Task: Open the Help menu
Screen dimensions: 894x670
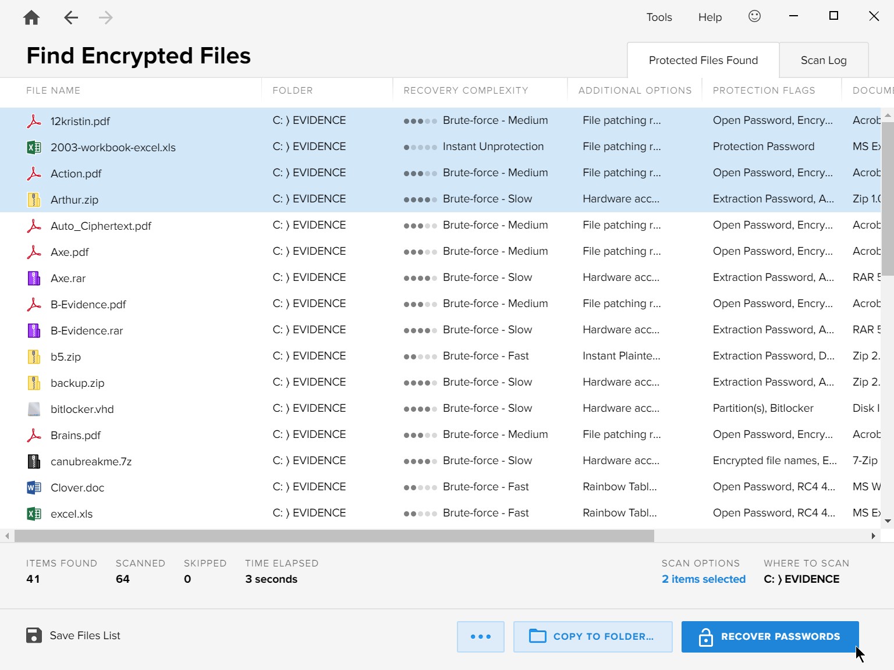Action: pyautogui.click(x=709, y=17)
